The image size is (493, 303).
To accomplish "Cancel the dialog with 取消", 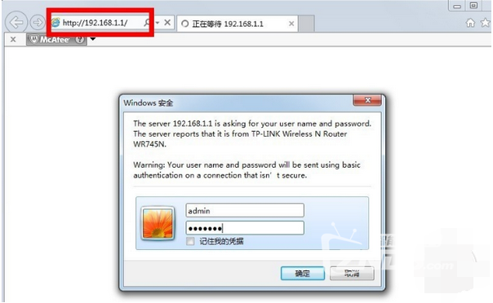I will (x=352, y=274).
